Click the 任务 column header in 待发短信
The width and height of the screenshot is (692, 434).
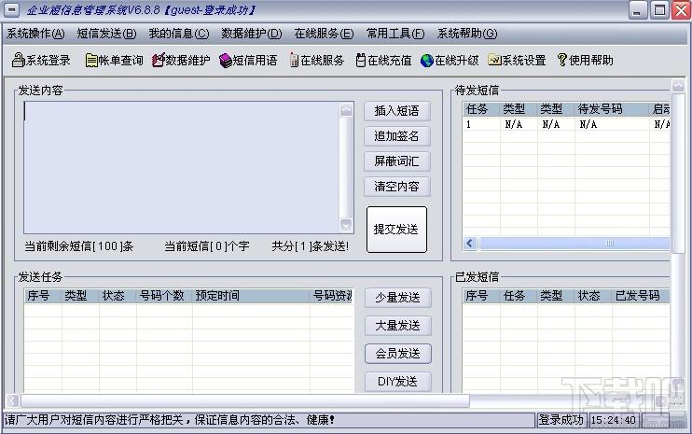pyautogui.click(x=481, y=109)
